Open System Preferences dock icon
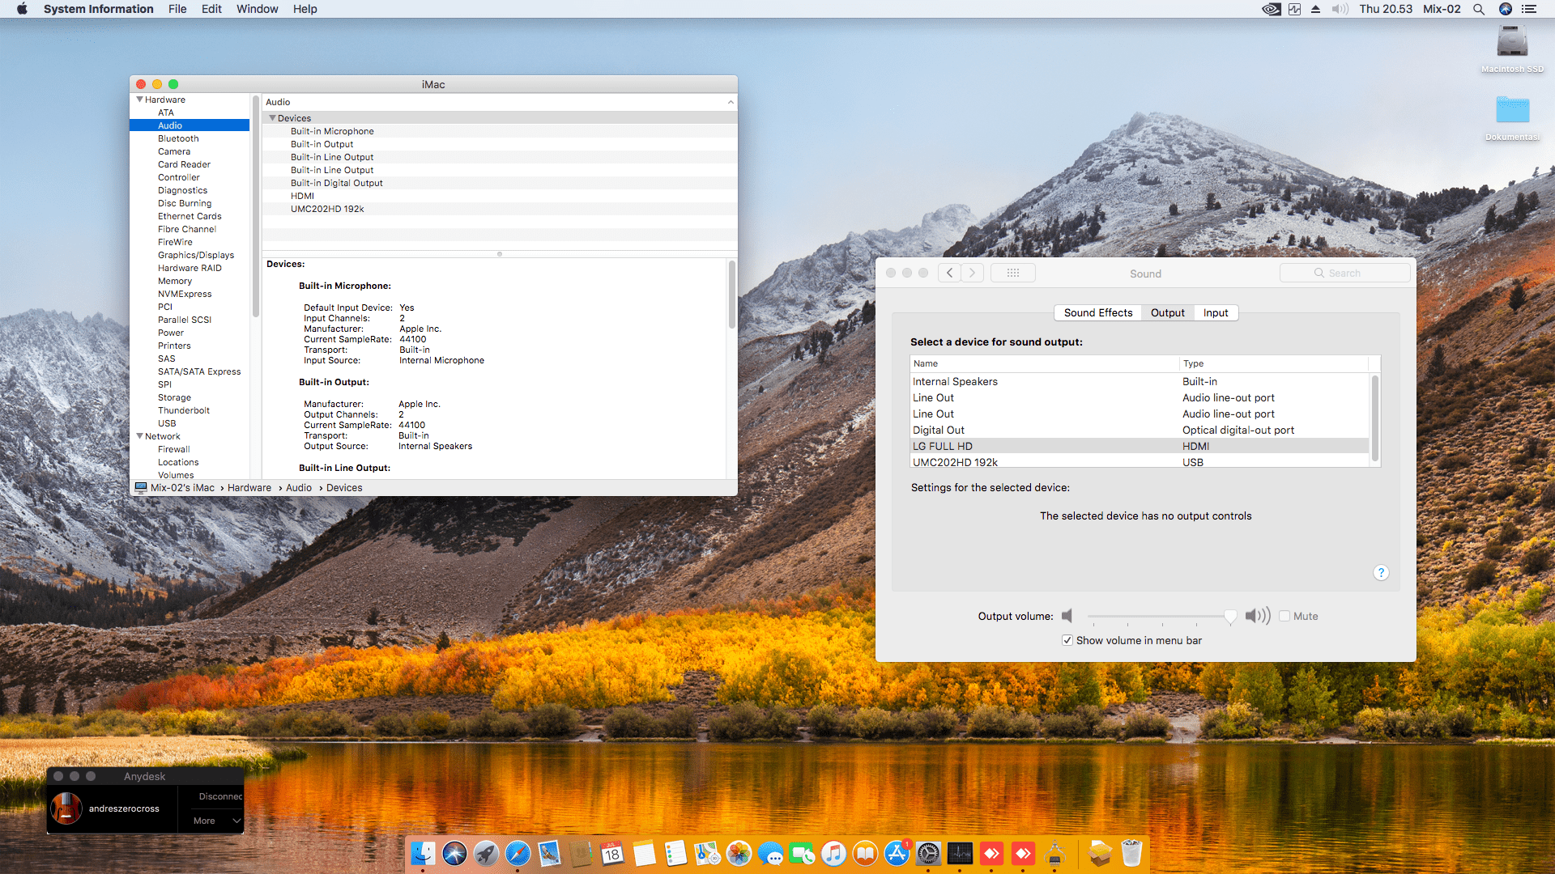Viewport: 1555px width, 874px height. 928,854
